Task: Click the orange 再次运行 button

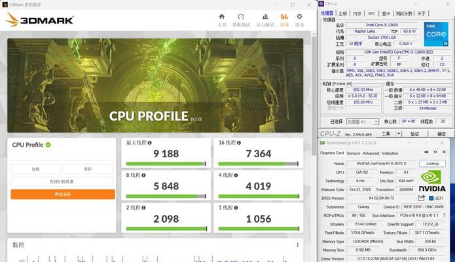Action: 63,195
